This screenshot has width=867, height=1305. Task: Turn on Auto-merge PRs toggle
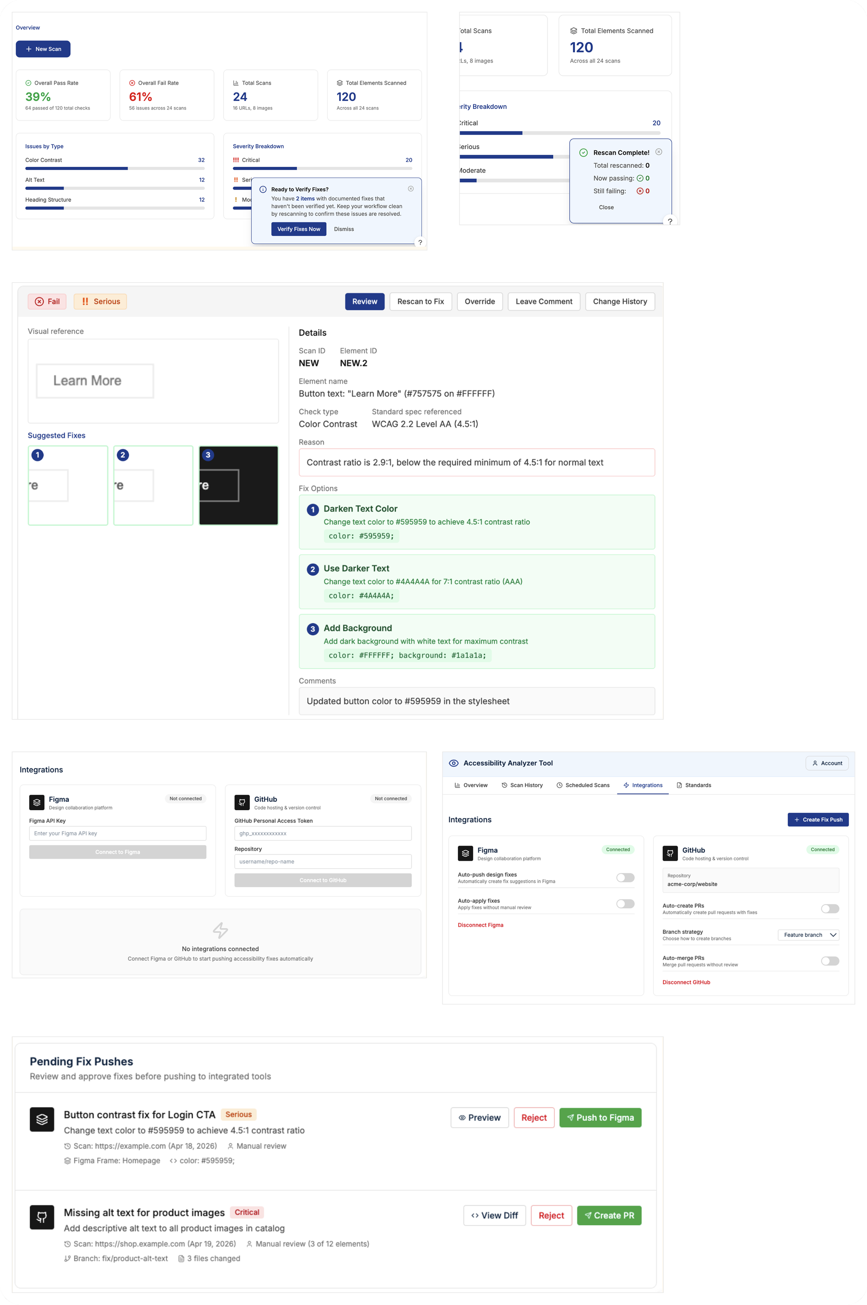coord(830,961)
